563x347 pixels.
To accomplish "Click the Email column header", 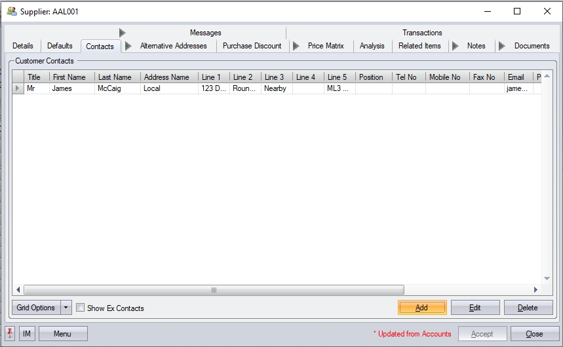I will point(518,77).
